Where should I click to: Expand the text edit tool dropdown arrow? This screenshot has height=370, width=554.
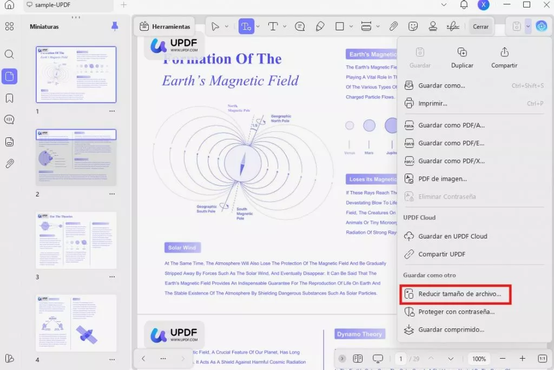[258, 27]
